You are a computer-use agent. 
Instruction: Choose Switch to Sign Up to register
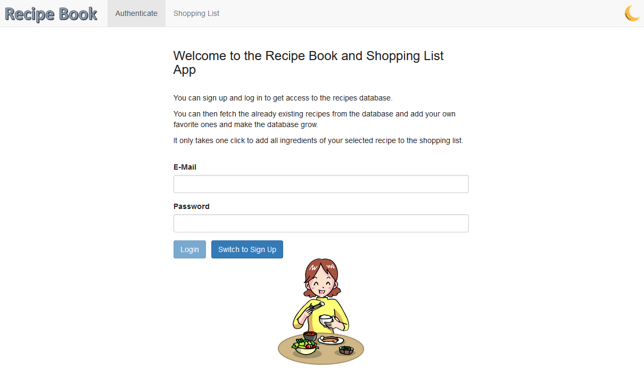tap(247, 249)
